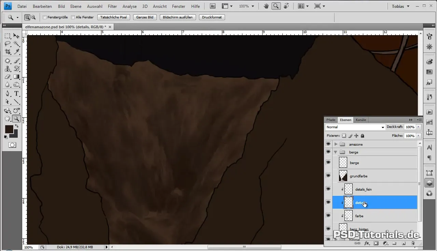
Task: Select the Move tool
Action: pyautogui.click(x=16, y=36)
